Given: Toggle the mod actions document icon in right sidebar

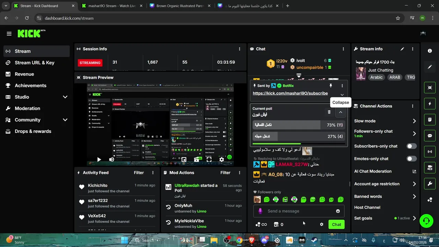Looking at the screenshot, I should [x=430, y=120].
